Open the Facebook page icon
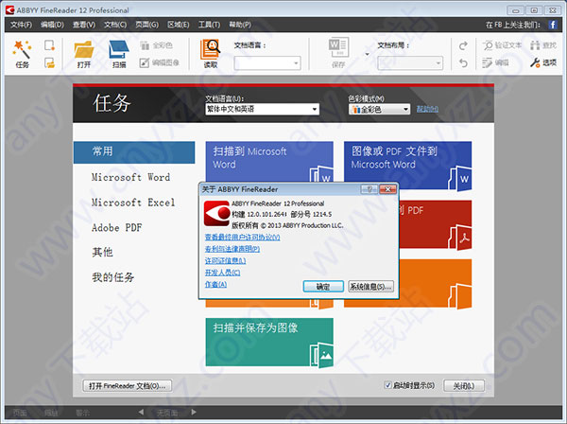Viewport: 567px width, 424px height. pos(552,25)
